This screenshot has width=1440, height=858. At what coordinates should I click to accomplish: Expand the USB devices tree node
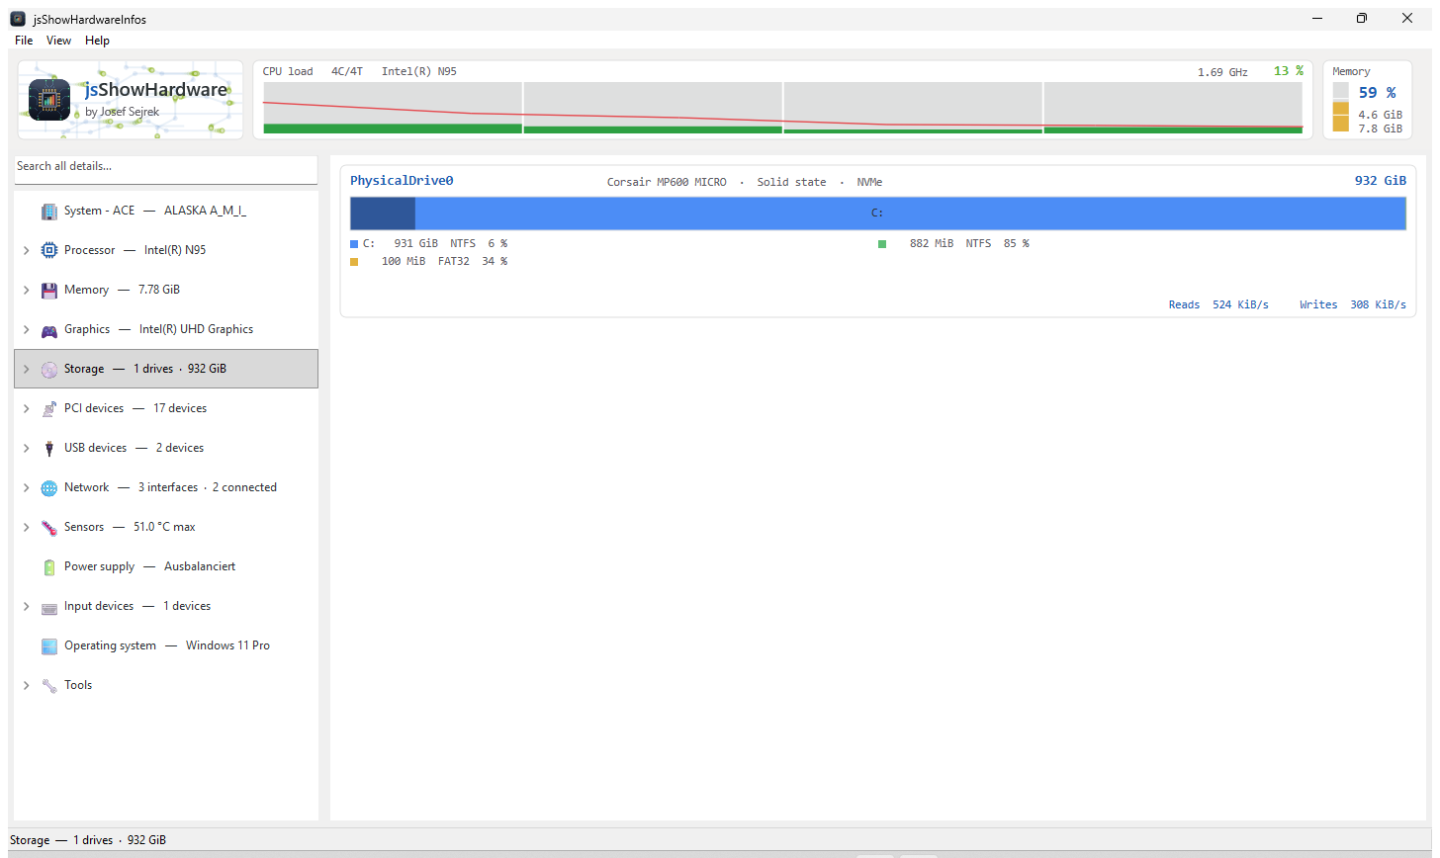tap(27, 448)
